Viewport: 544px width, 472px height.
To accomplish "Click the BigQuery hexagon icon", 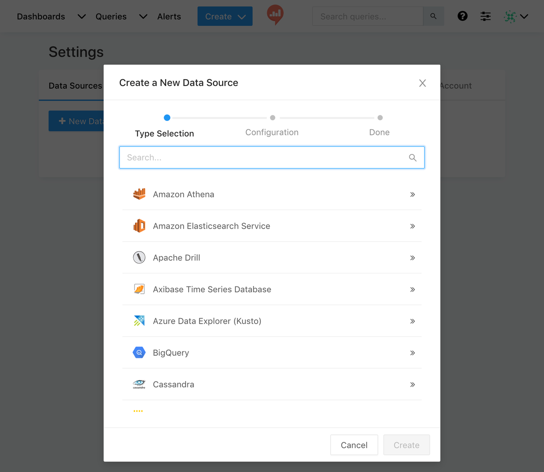I will [139, 353].
